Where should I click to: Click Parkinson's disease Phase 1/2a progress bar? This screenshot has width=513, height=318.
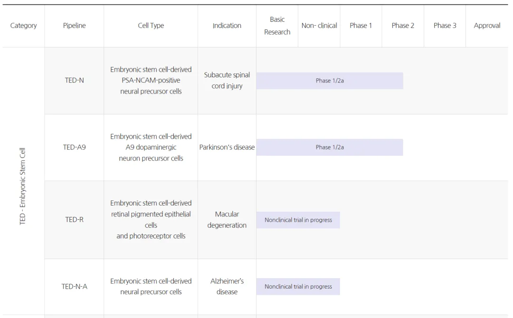330,147
